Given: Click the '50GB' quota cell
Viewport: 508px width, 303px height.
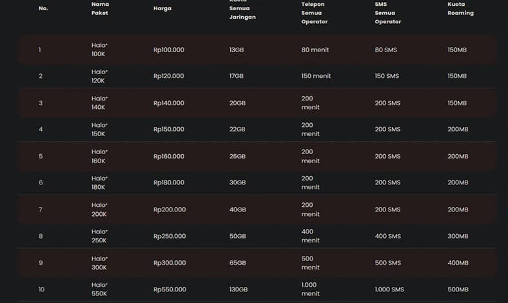Looking at the screenshot, I should tap(238, 236).
